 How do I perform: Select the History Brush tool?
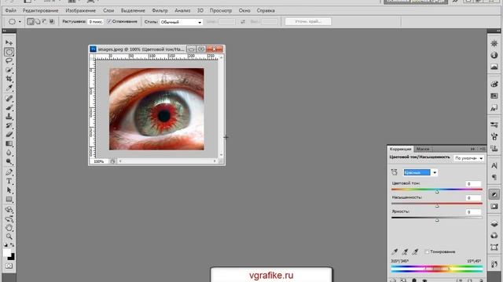point(9,125)
